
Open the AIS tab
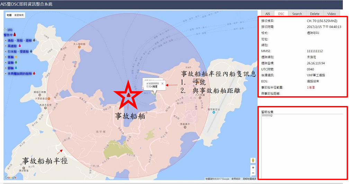click(x=268, y=13)
